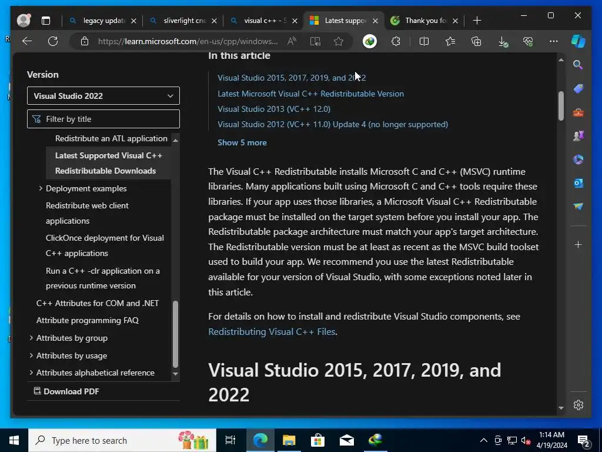
Task: Select Attribute programming FAQ item
Action: point(88,320)
